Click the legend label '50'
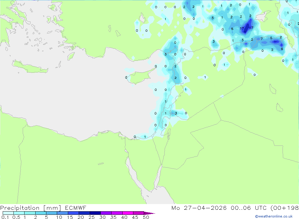 tap(146, 217)
